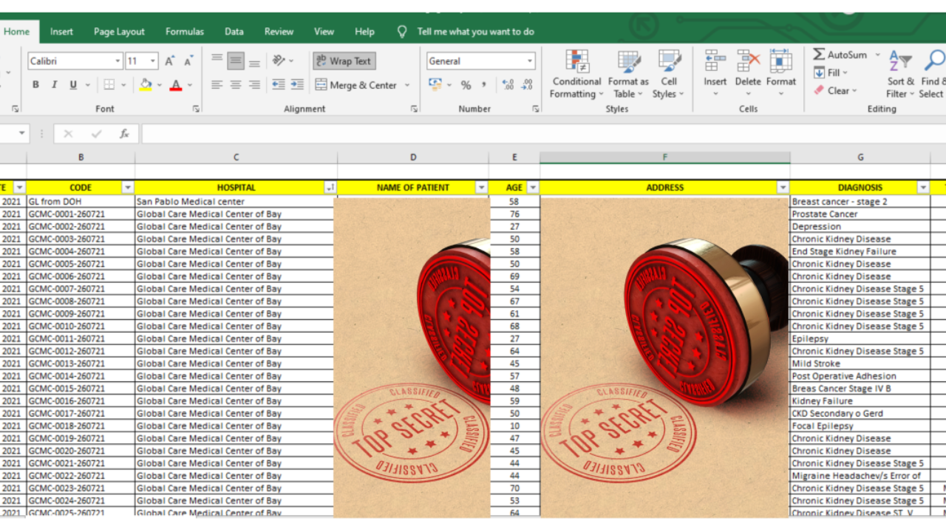The image size is (946, 532).
Task: Toggle Underline formatting
Action: (73, 85)
